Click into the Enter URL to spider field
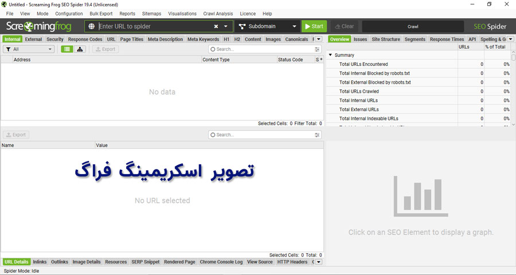 (155, 26)
